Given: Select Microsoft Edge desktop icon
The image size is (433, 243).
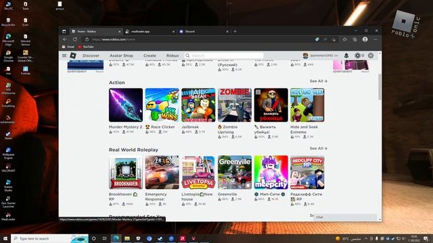Looking at the screenshot, I should point(8,39).
